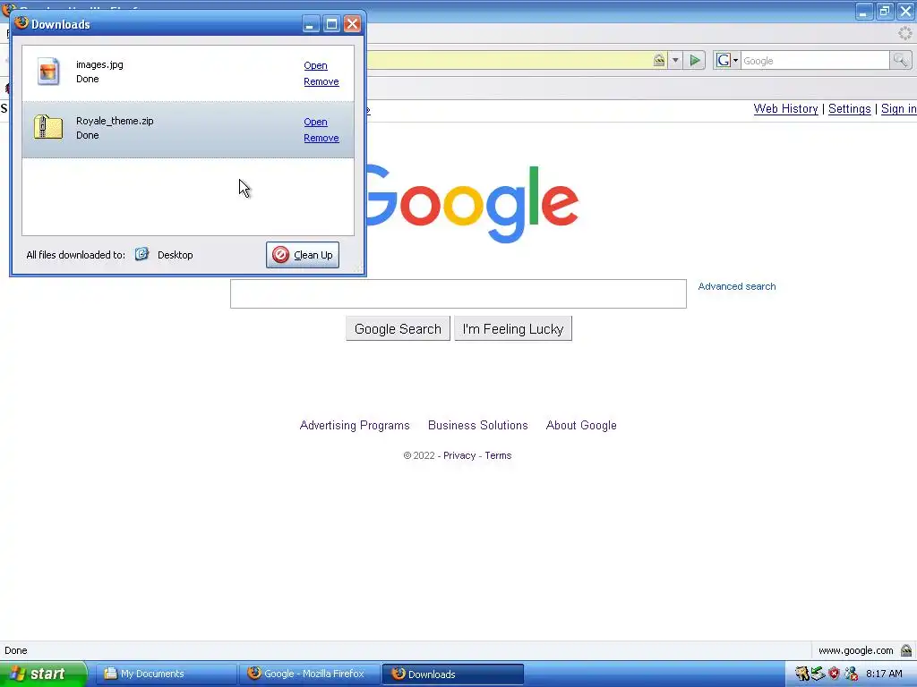
Task: Open the Google Settings link
Action: 849,108
